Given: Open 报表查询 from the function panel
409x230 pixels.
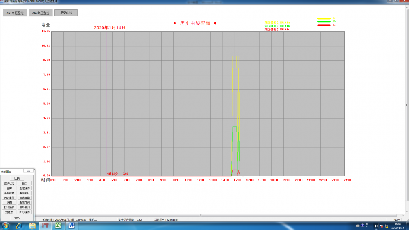Looking at the screenshot, I should (25, 198).
